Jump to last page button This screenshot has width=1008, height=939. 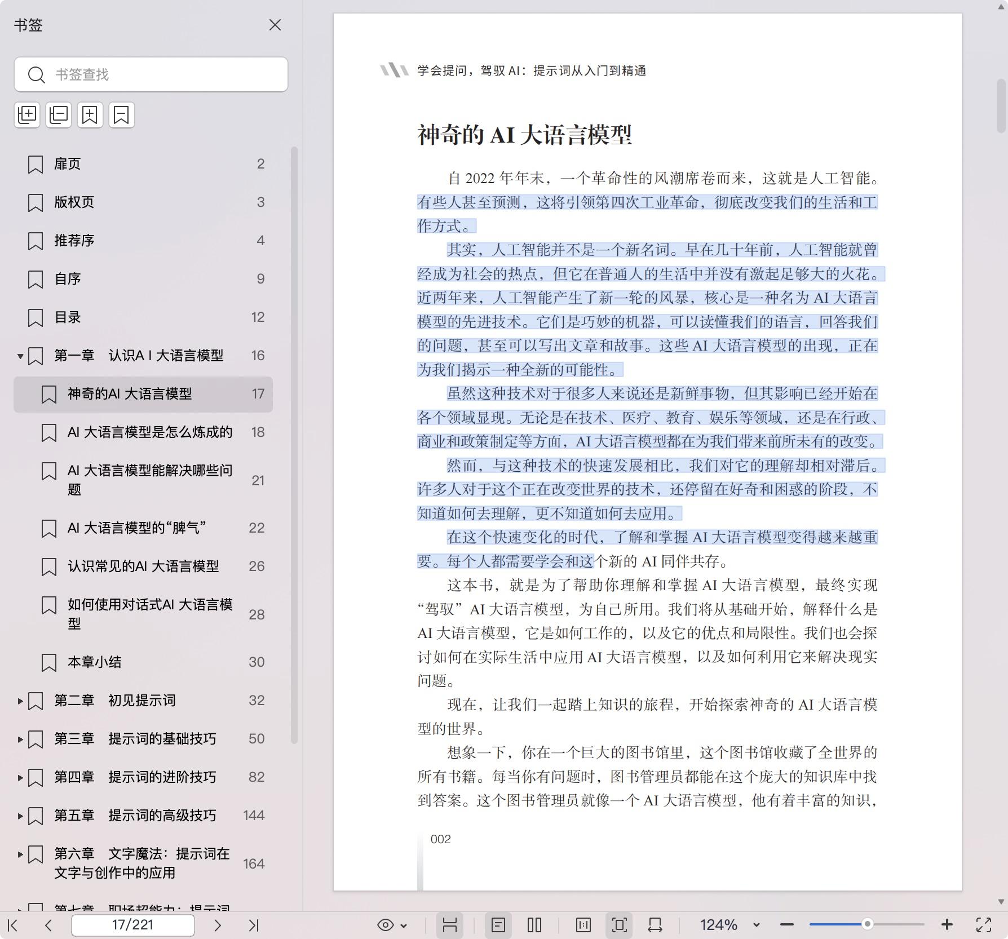254,925
